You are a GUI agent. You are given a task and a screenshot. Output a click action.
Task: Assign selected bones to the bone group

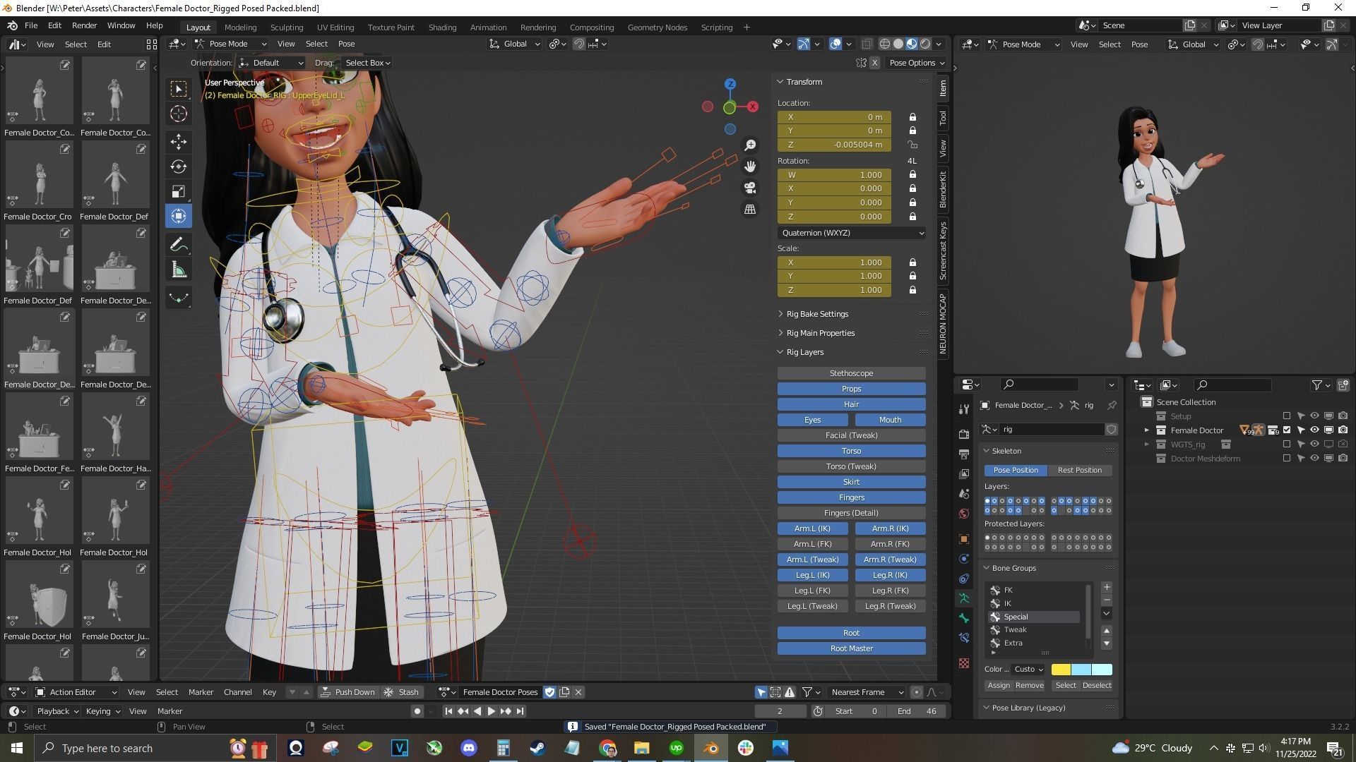pyautogui.click(x=998, y=686)
